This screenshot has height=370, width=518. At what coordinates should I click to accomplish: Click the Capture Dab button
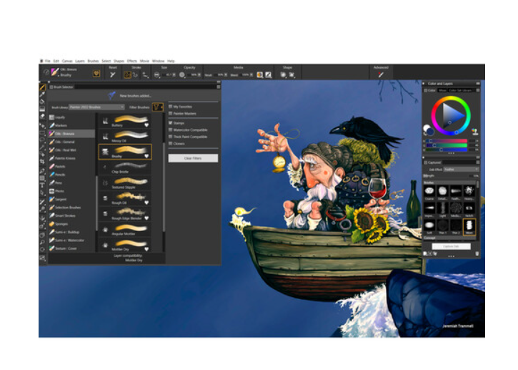point(451,247)
